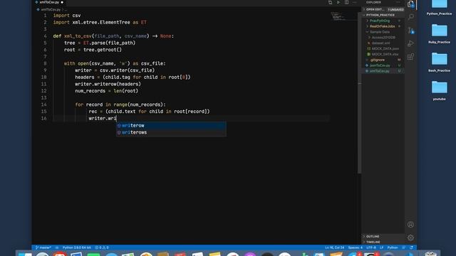Click the feedback icon in status bar
Screen dimensions: 456x256
click(x=404, y=247)
